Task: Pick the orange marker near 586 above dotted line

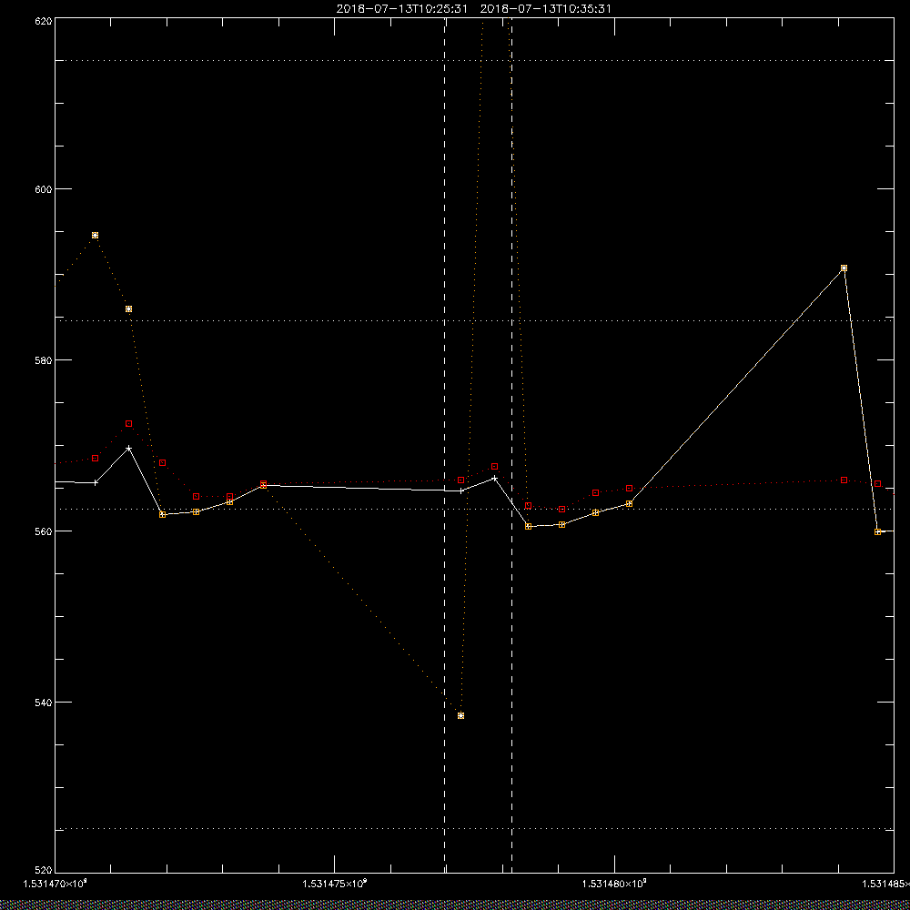Action: (x=129, y=309)
